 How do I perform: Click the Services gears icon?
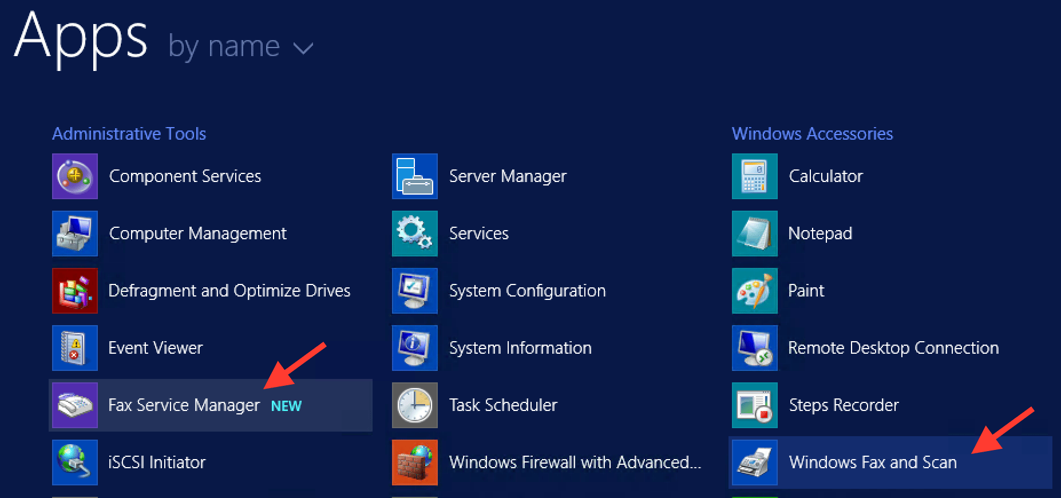415,234
